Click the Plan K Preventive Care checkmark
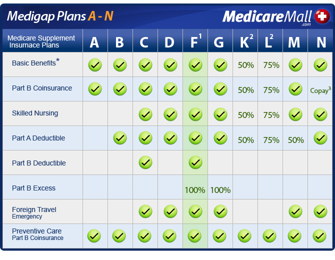335x260 pixels. [x=245, y=235]
